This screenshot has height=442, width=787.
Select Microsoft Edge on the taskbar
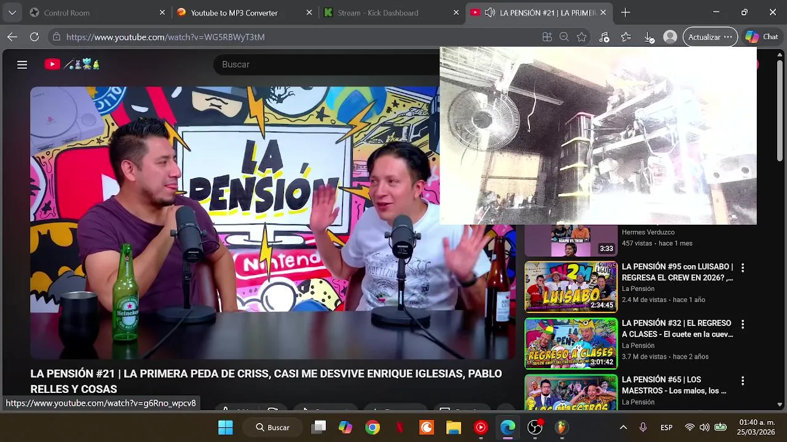pos(508,427)
